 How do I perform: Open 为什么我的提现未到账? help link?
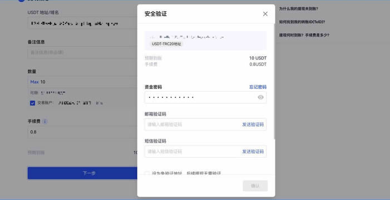pyautogui.click(x=298, y=9)
